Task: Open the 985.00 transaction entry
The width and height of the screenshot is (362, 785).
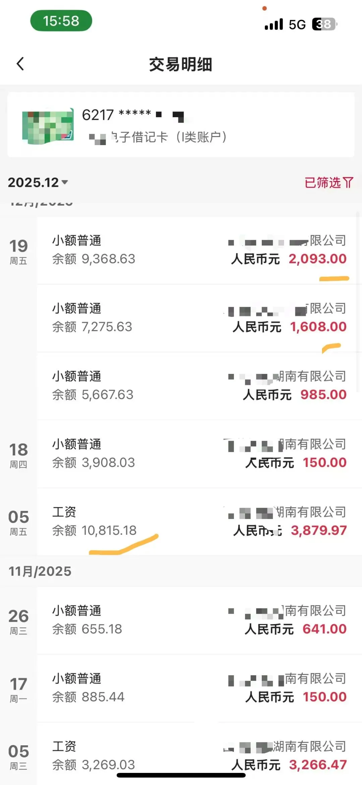Action: (x=199, y=386)
